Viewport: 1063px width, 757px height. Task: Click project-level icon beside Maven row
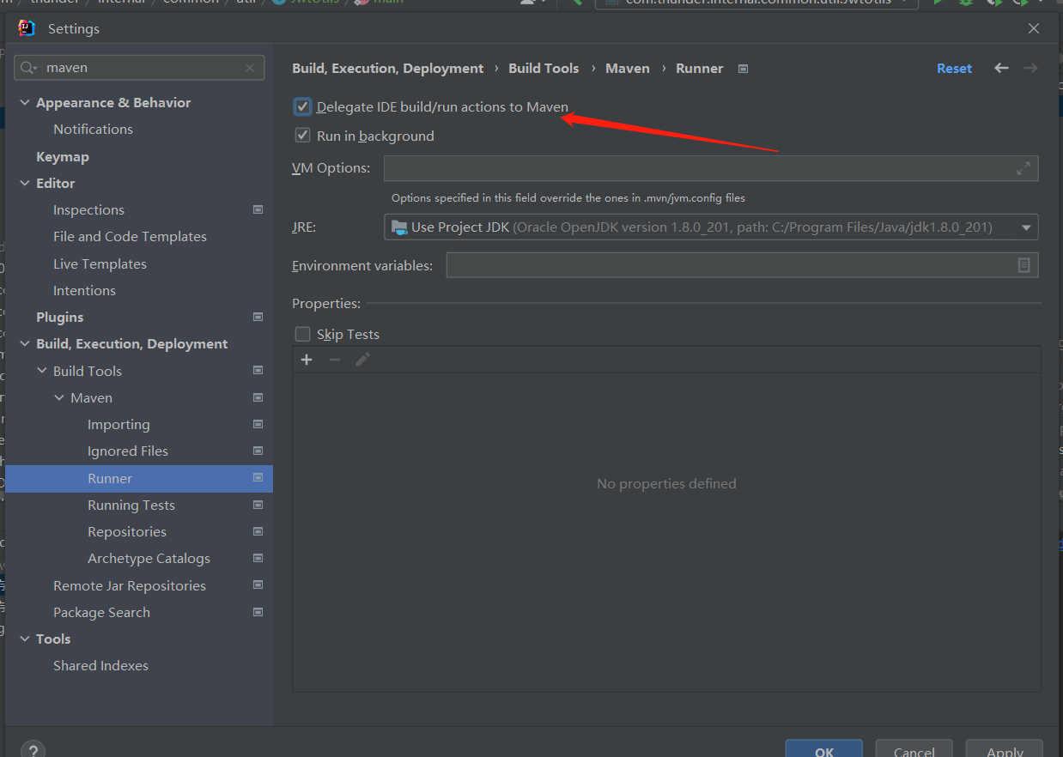(x=258, y=397)
